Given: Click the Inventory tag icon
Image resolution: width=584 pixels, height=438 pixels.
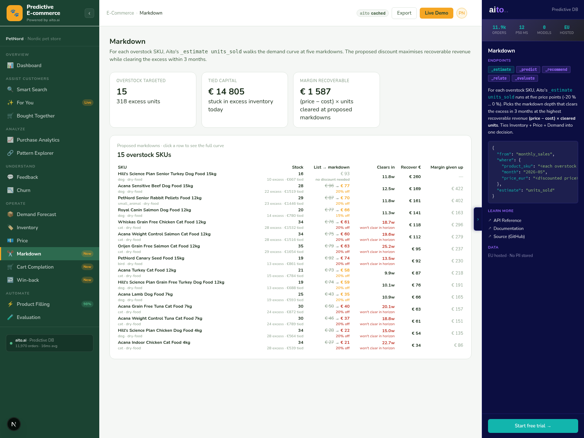Looking at the screenshot, I should 10,227.
